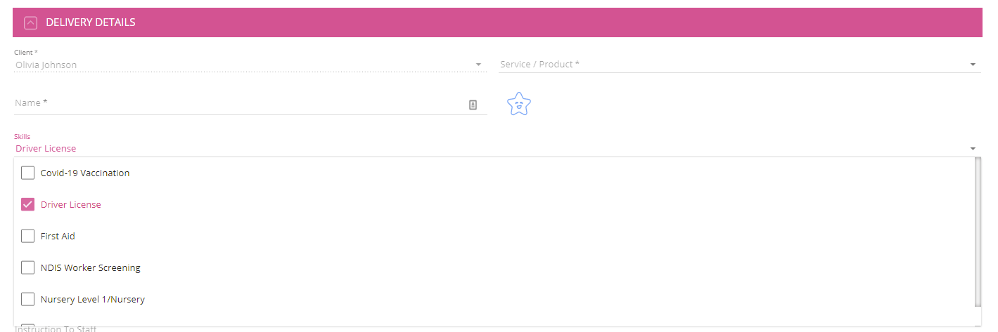Click the skills list vertical scrollbar
This screenshot has height=332, width=998.
tap(978, 232)
